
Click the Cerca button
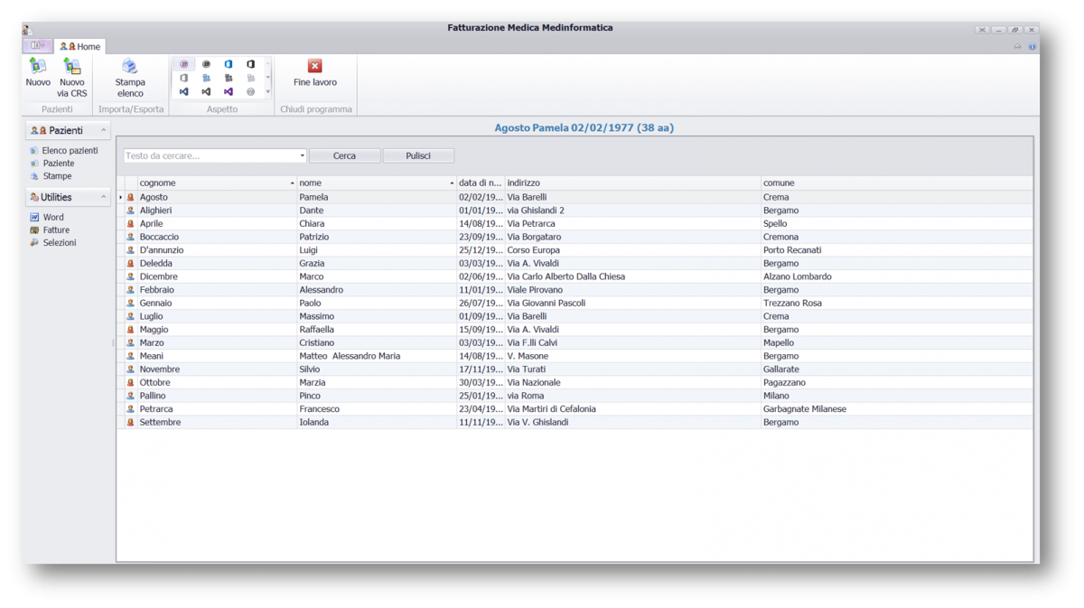(x=344, y=156)
